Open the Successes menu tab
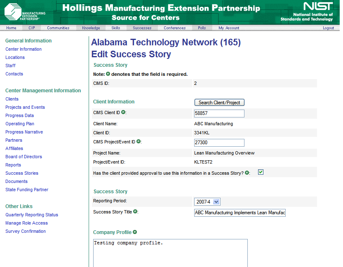This screenshot has width=343, height=267. pos(142,28)
